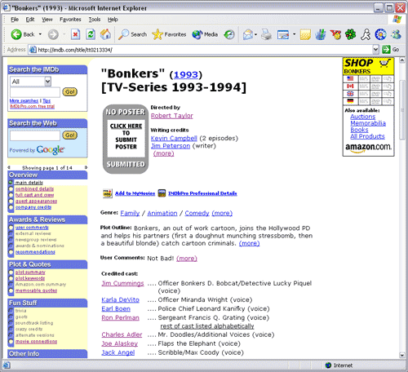
Task: Open the Tools menu
Action: 95,20
